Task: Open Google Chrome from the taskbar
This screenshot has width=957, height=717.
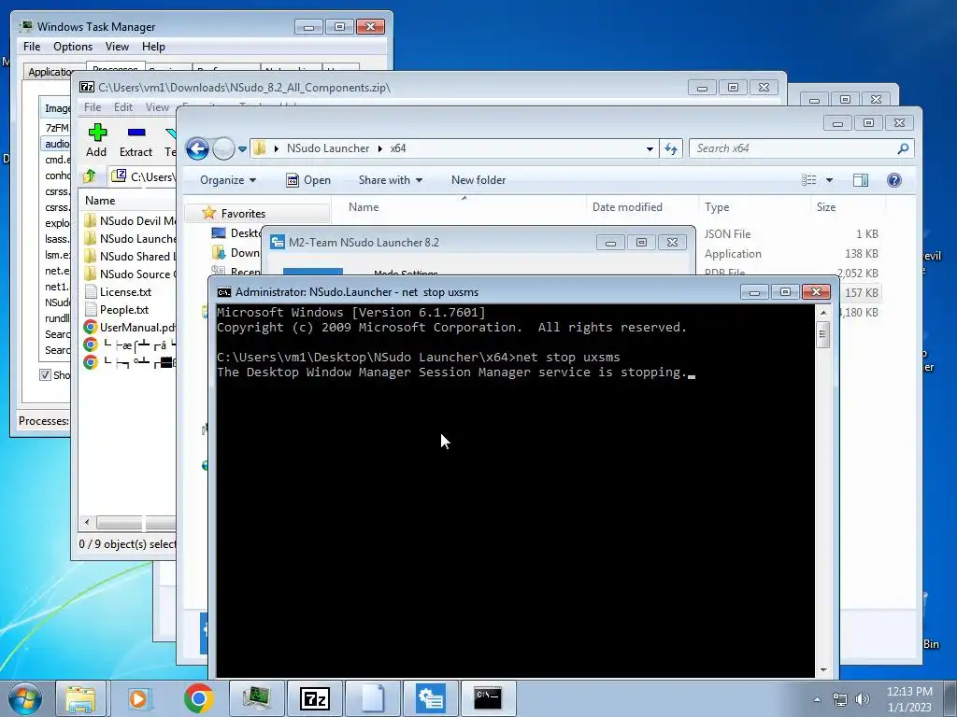Action: point(198,698)
